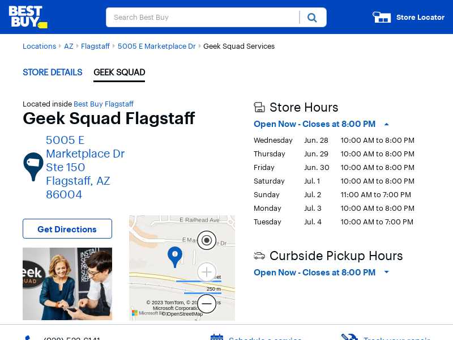
Task: Select the Geek Squad tab
Action: [119, 73]
